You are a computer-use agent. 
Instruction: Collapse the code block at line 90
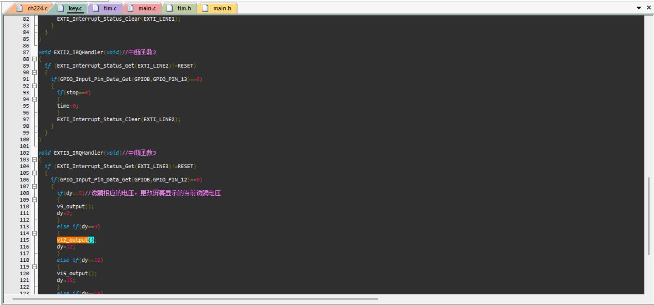(x=35, y=73)
